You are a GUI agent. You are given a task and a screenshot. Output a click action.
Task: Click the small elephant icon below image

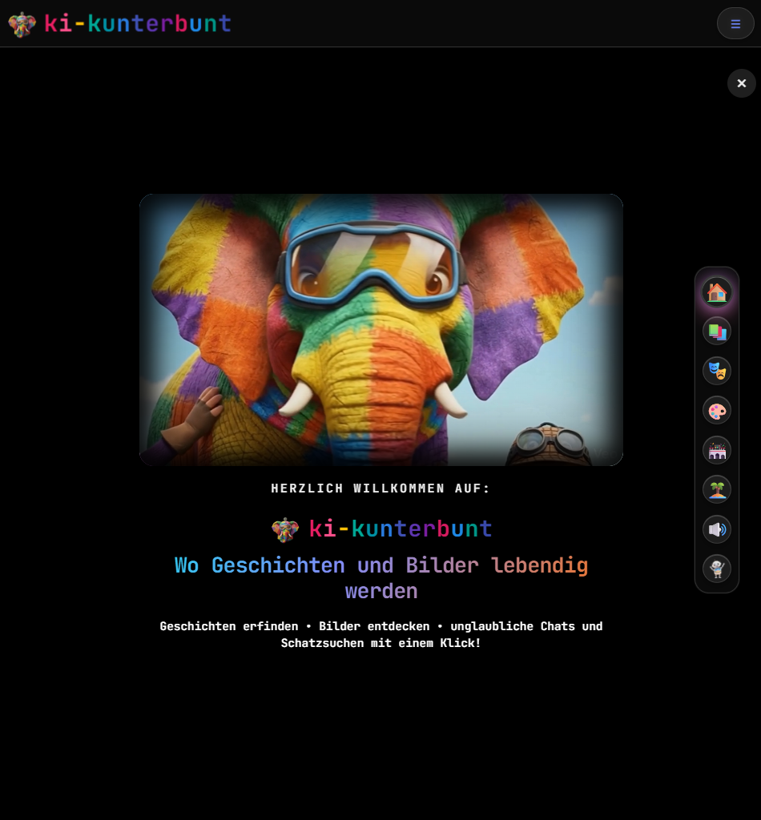284,529
